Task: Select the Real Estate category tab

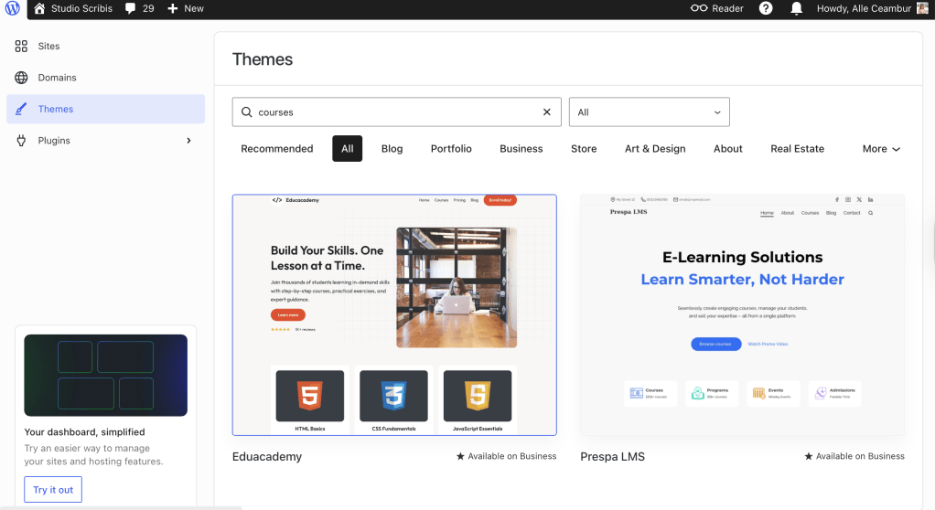Action: pyautogui.click(x=797, y=148)
